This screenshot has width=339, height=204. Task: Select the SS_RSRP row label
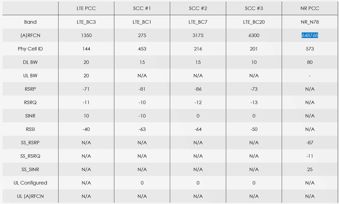(30, 142)
